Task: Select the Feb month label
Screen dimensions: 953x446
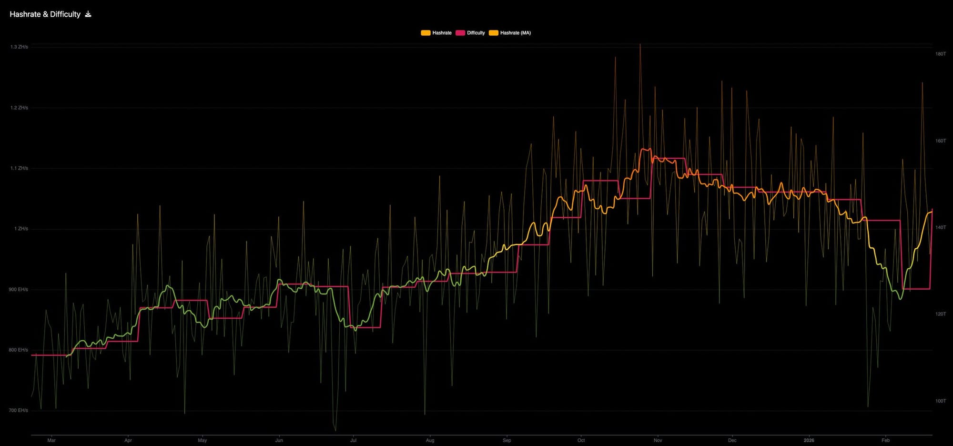Action: (885, 441)
